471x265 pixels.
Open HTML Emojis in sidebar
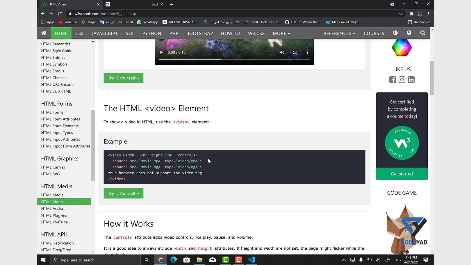tap(53, 71)
